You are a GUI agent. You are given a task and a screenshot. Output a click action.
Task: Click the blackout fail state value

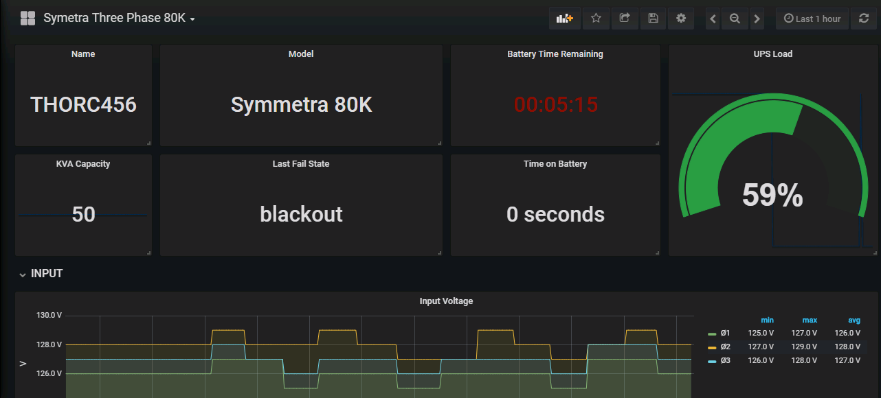click(x=301, y=214)
